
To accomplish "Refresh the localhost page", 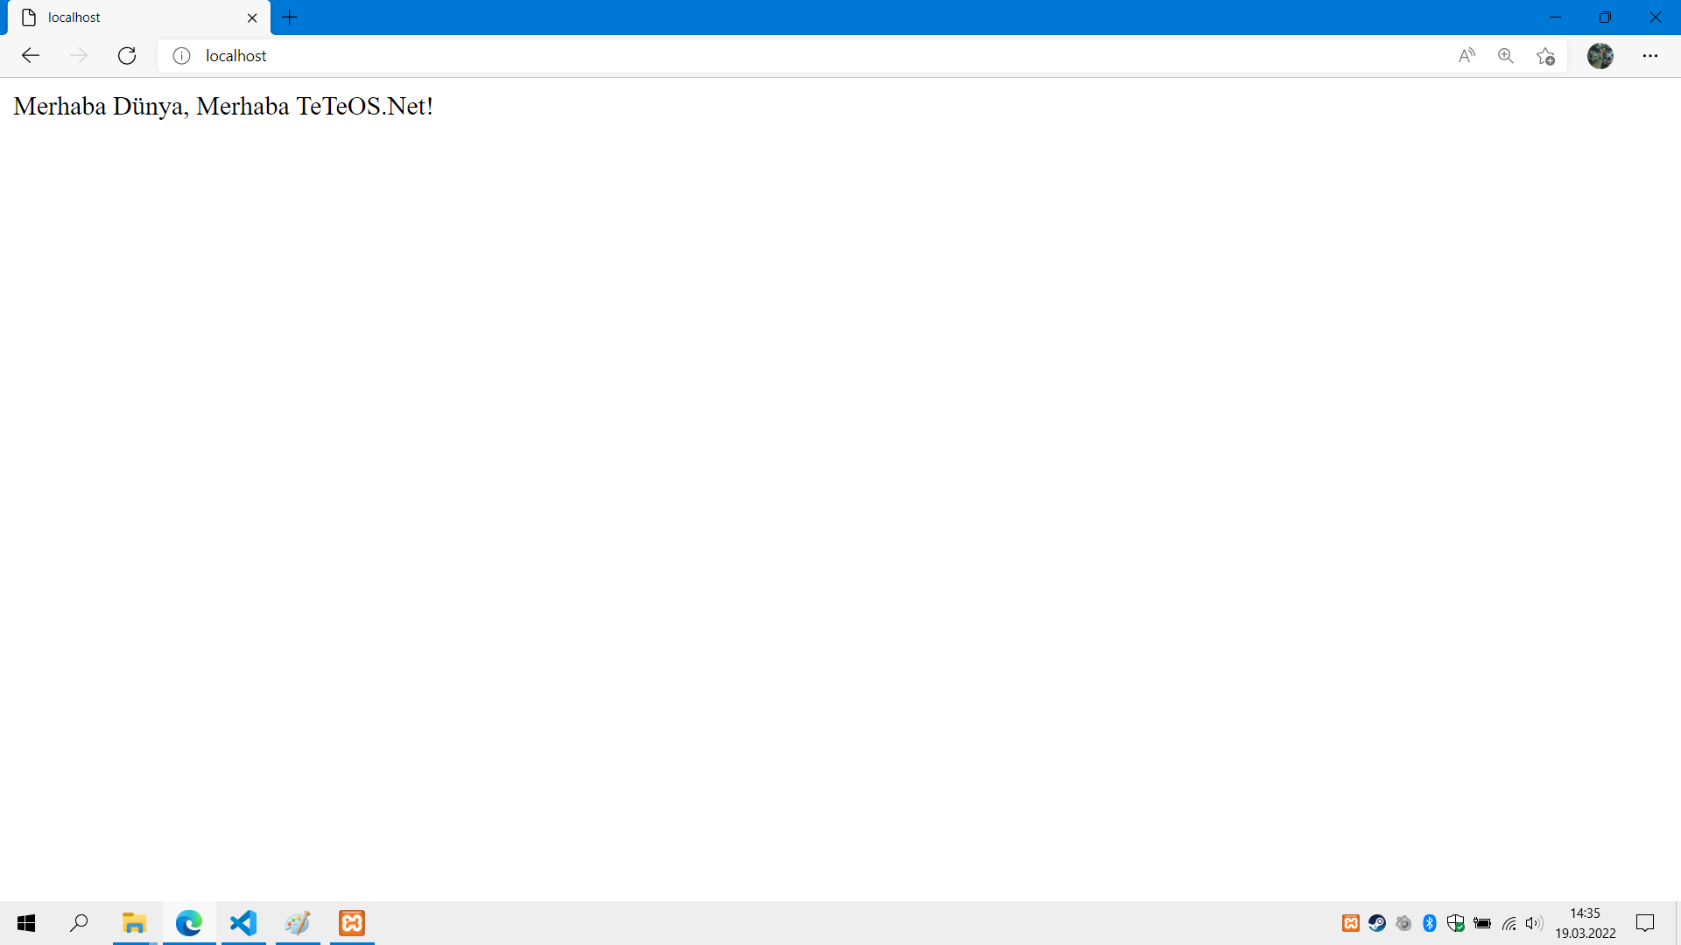I will tap(127, 56).
